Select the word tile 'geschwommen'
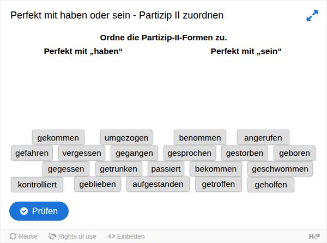 [280, 169]
